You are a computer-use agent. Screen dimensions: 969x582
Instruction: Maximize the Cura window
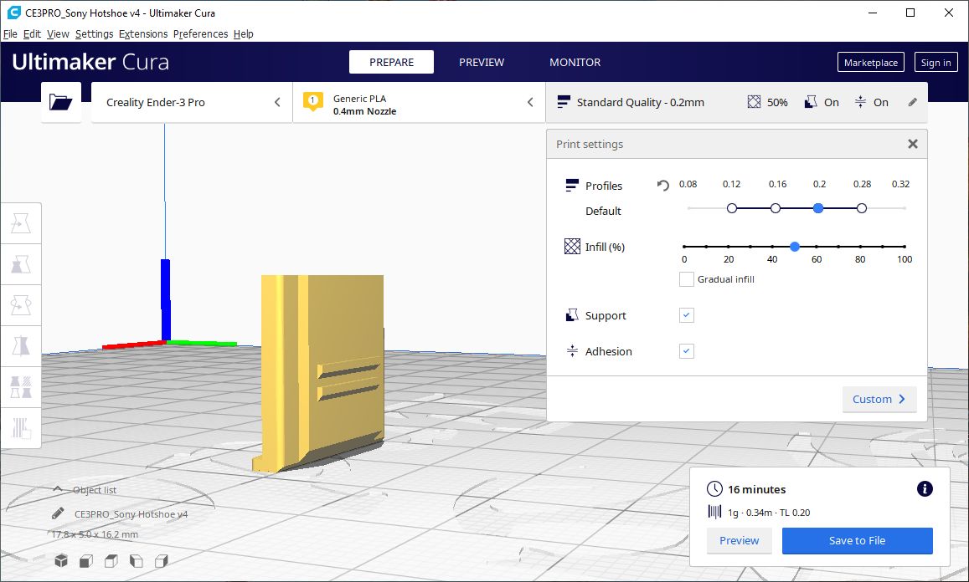(910, 13)
